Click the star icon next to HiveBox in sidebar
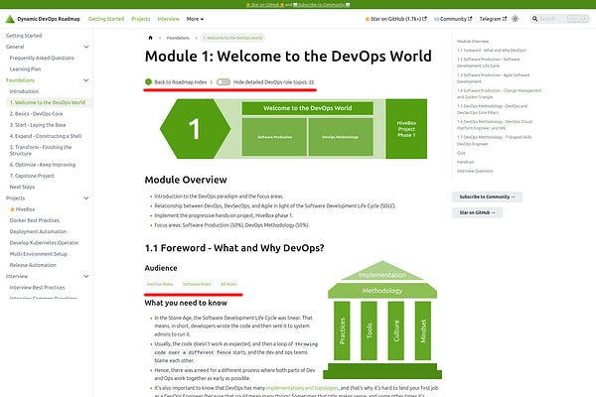Viewport: 596px width, 397px height. [x=12, y=209]
